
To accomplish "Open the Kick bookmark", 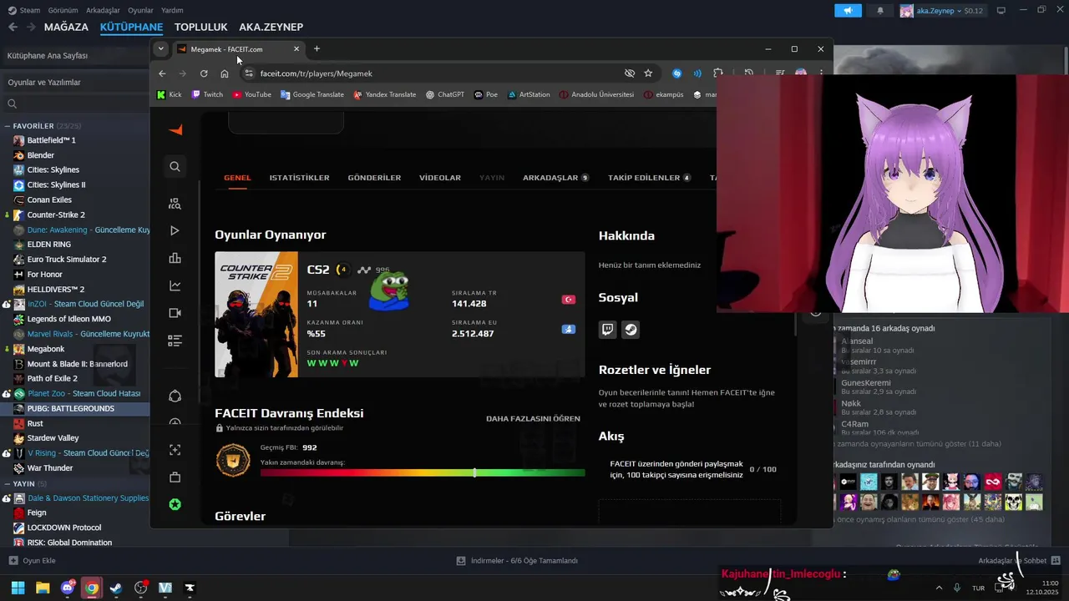I will 169,95.
